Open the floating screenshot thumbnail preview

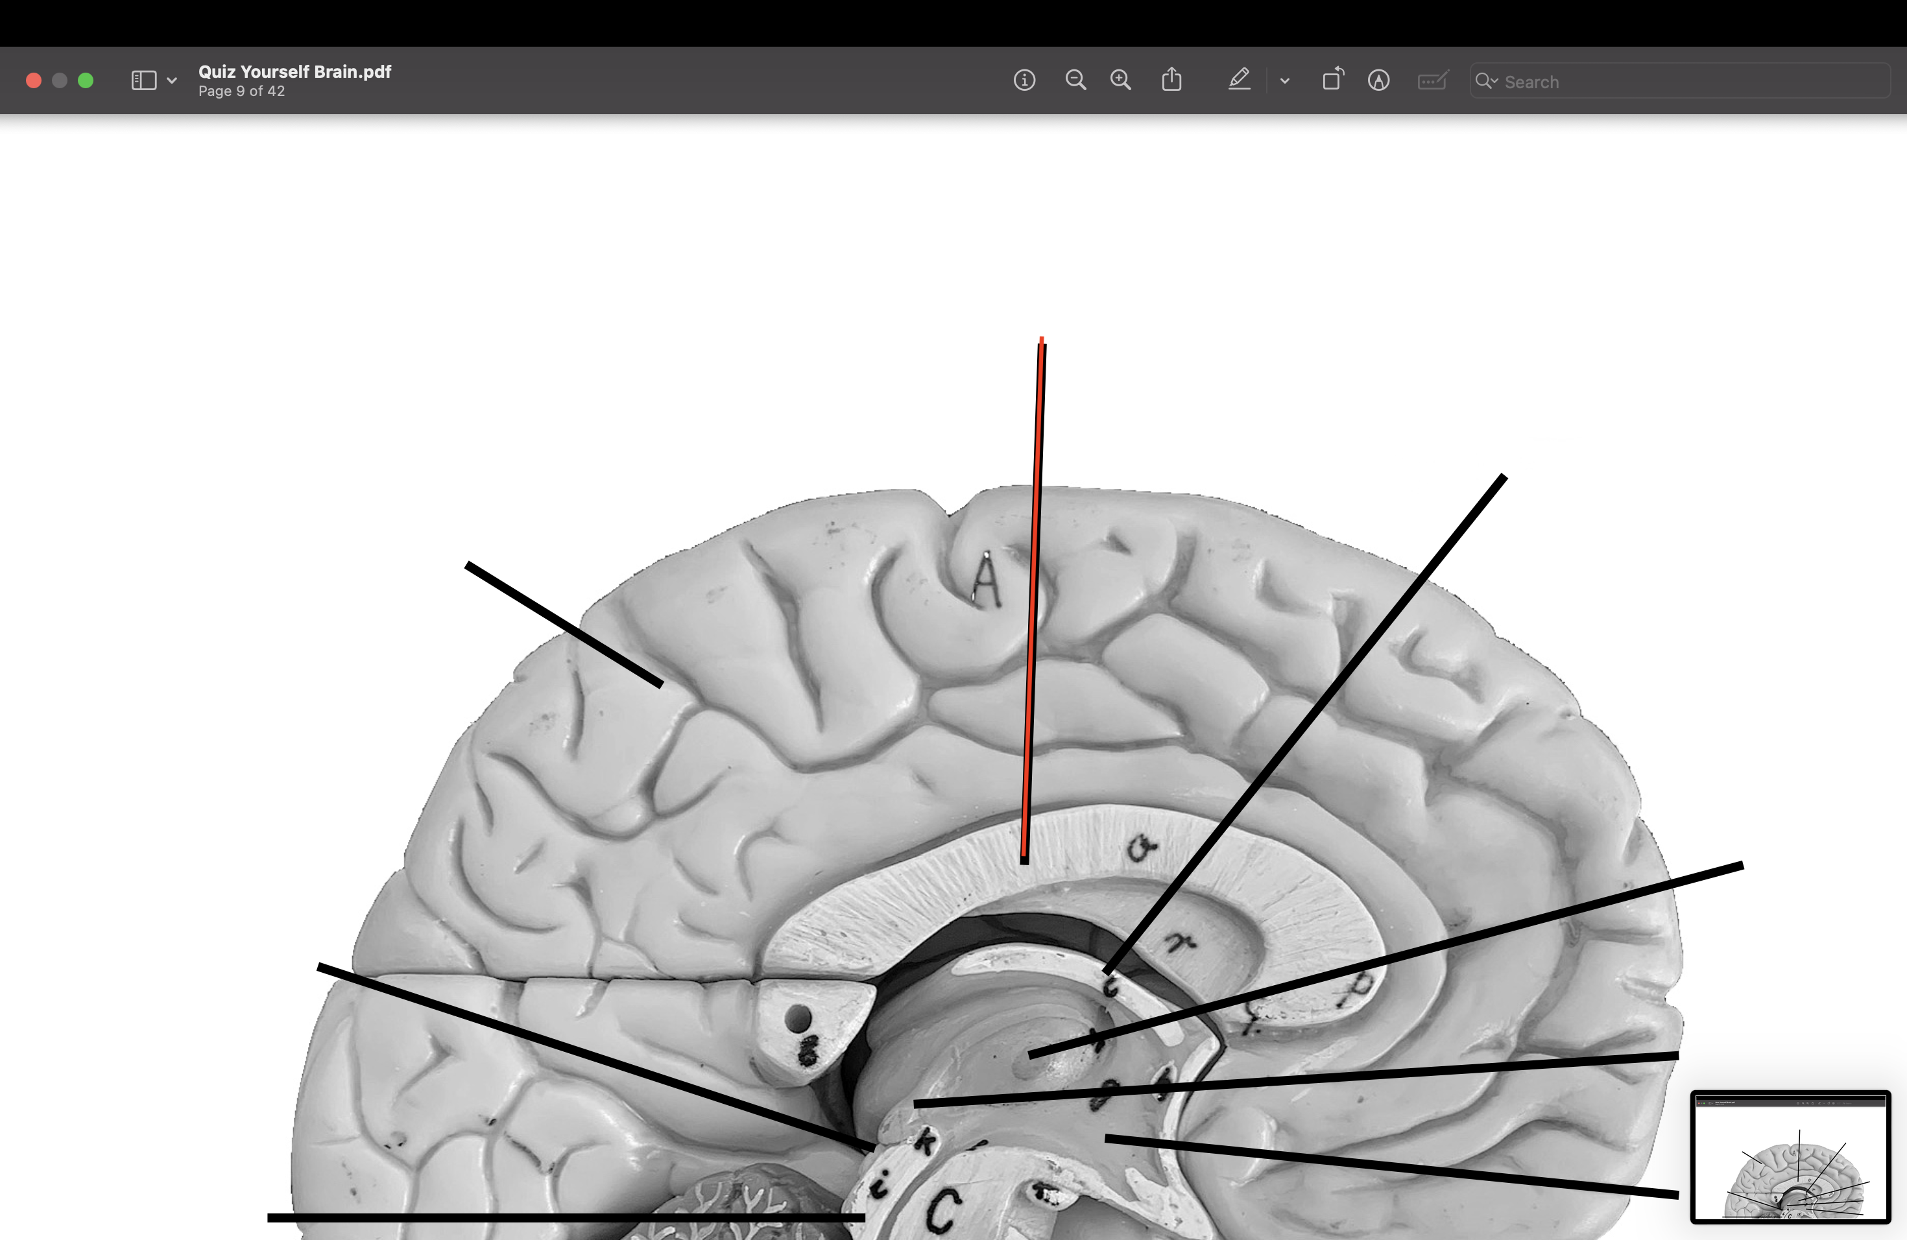pyautogui.click(x=1790, y=1157)
